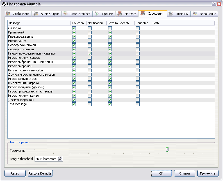Click the User Interface tab icon
Viewport: 223px width, 181px height.
[x=65, y=14]
